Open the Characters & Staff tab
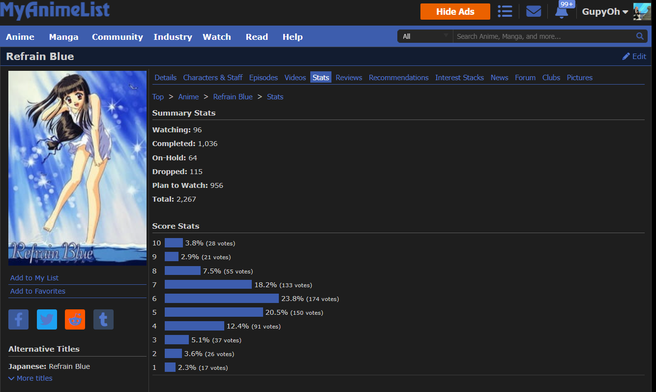 [212, 78]
